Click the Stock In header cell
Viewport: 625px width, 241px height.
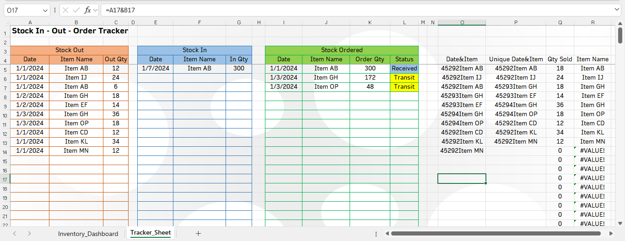click(x=194, y=50)
